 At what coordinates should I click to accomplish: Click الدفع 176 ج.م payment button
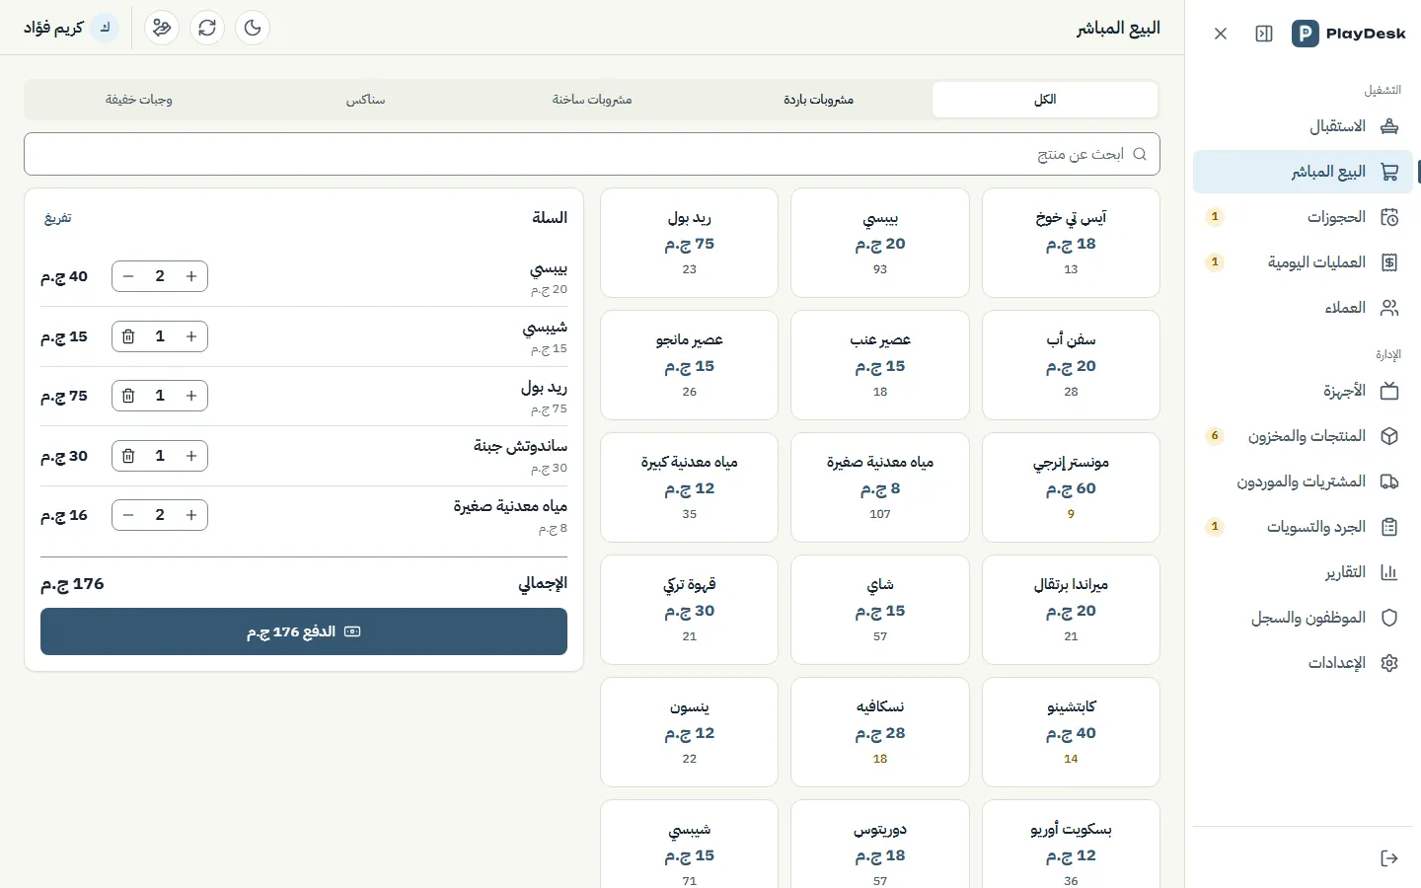pyautogui.click(x=304, y=631)
